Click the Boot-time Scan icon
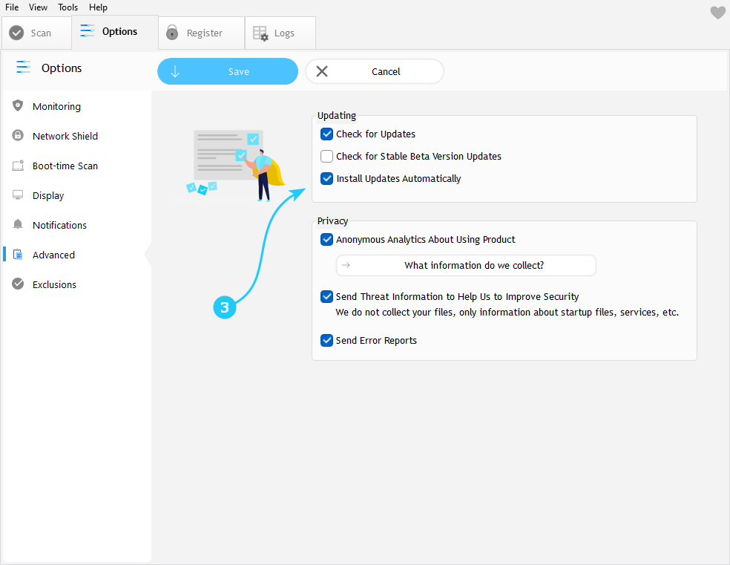 18,166
